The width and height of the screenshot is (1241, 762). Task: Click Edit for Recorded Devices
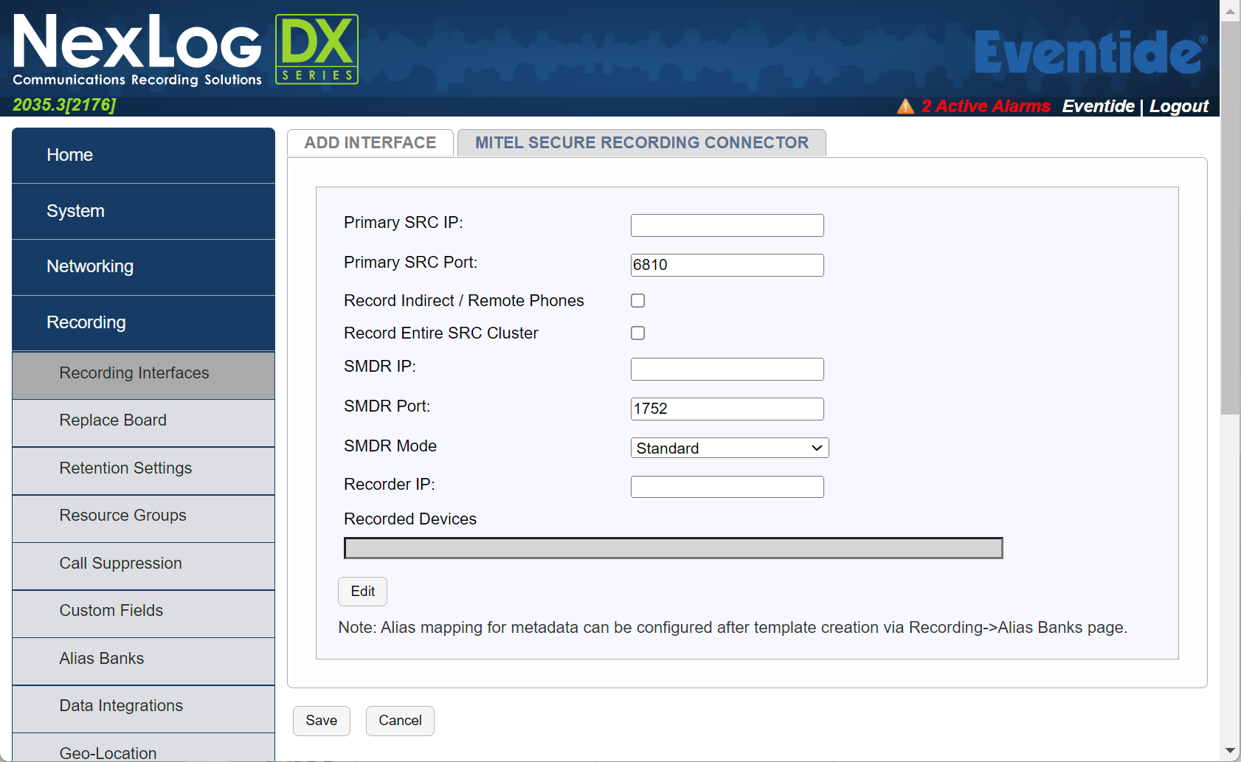pos(362,592)
